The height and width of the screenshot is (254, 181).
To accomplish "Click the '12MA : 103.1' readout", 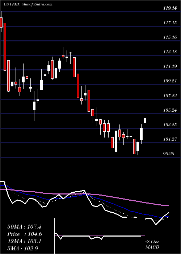I will coord(24,241).
